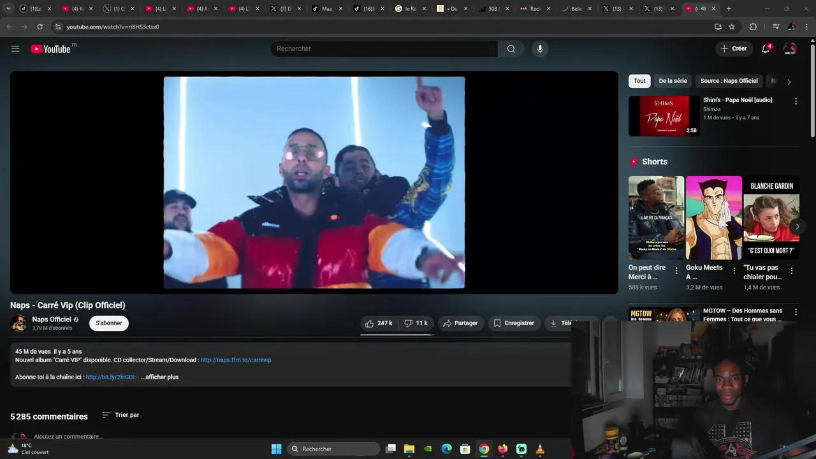The image size is (816, 459).
Task: Share the video via Partager
Action: coord(460,323)
